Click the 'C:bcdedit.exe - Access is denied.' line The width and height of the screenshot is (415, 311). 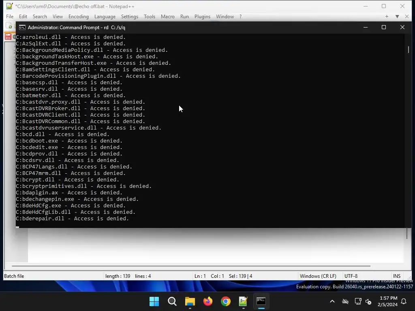(x=69, y=147)
